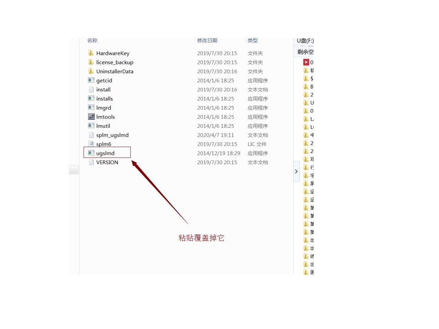Screen dimensions: 439x329
Task: Click the license_backup folder icon
Action: pos(91,62)
